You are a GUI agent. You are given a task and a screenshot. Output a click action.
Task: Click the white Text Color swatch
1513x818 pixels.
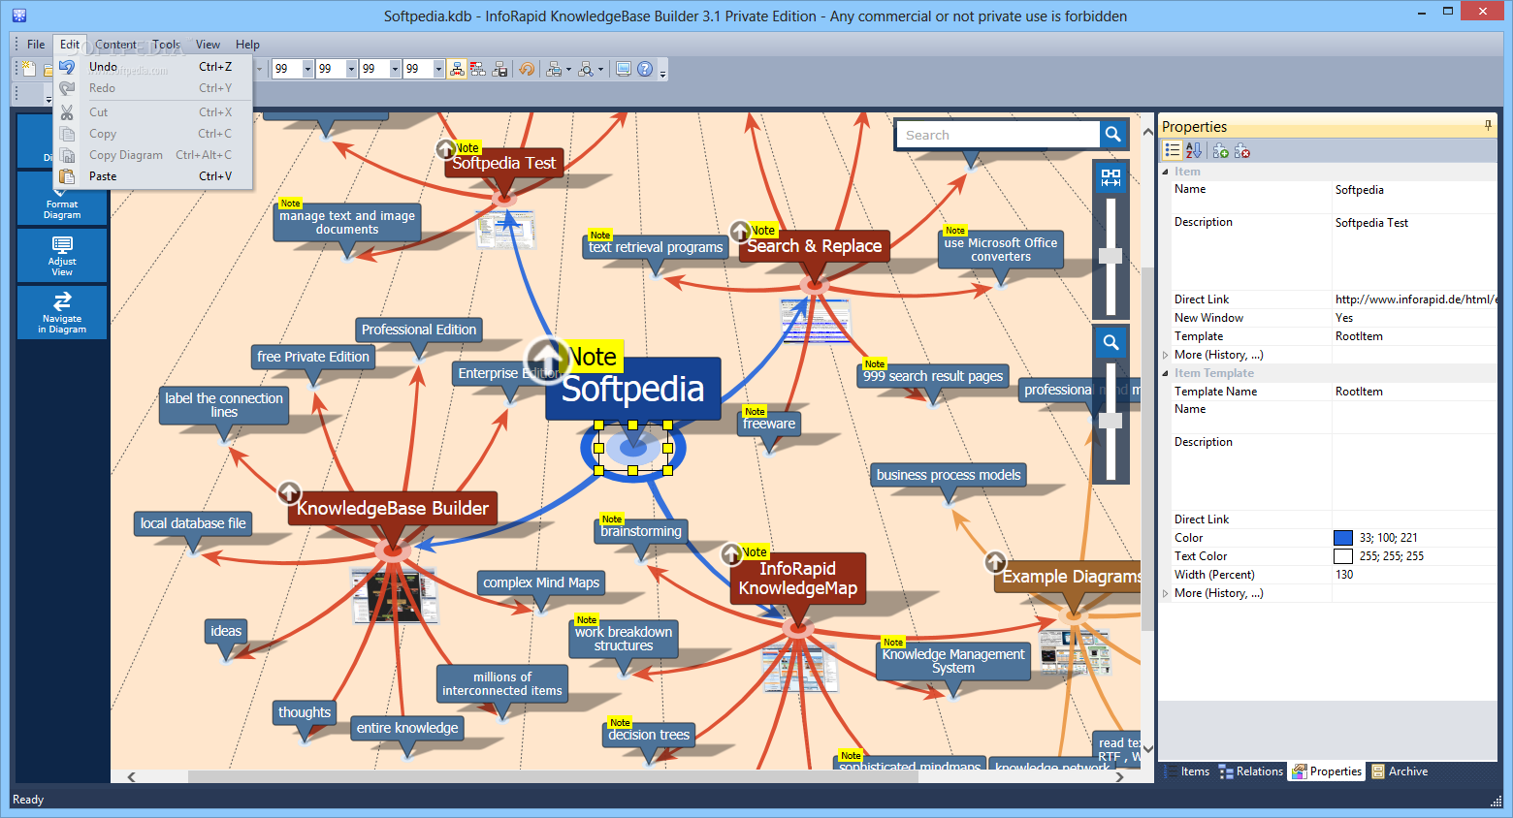click(x=1343, y=556)
